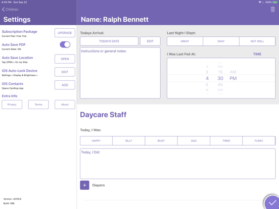Click the Today, I Did text area
This screenshot has width=279, height=209.
pyautogui.click(x=177, y=164)
